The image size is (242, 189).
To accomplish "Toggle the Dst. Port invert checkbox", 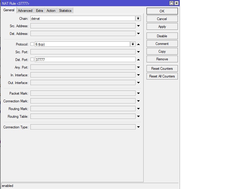I will (x=32, y=59).
